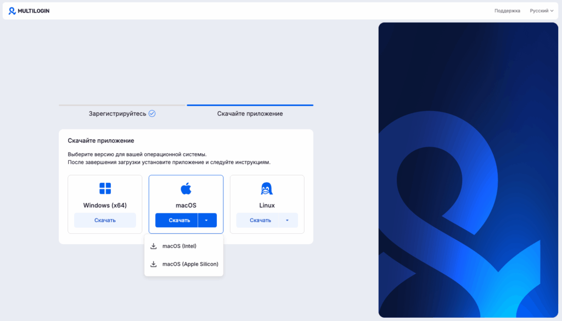Click download icon beside macOS (Apple Silicon)
The image size is (562, 321).
154,264
